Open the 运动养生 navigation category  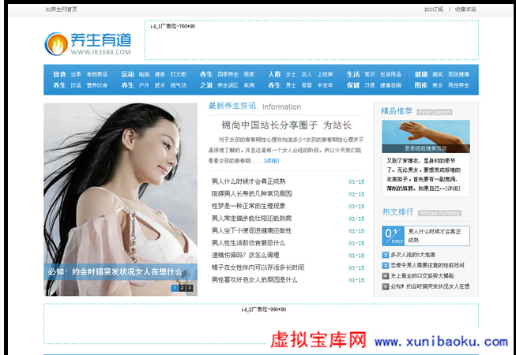[127, 80]
